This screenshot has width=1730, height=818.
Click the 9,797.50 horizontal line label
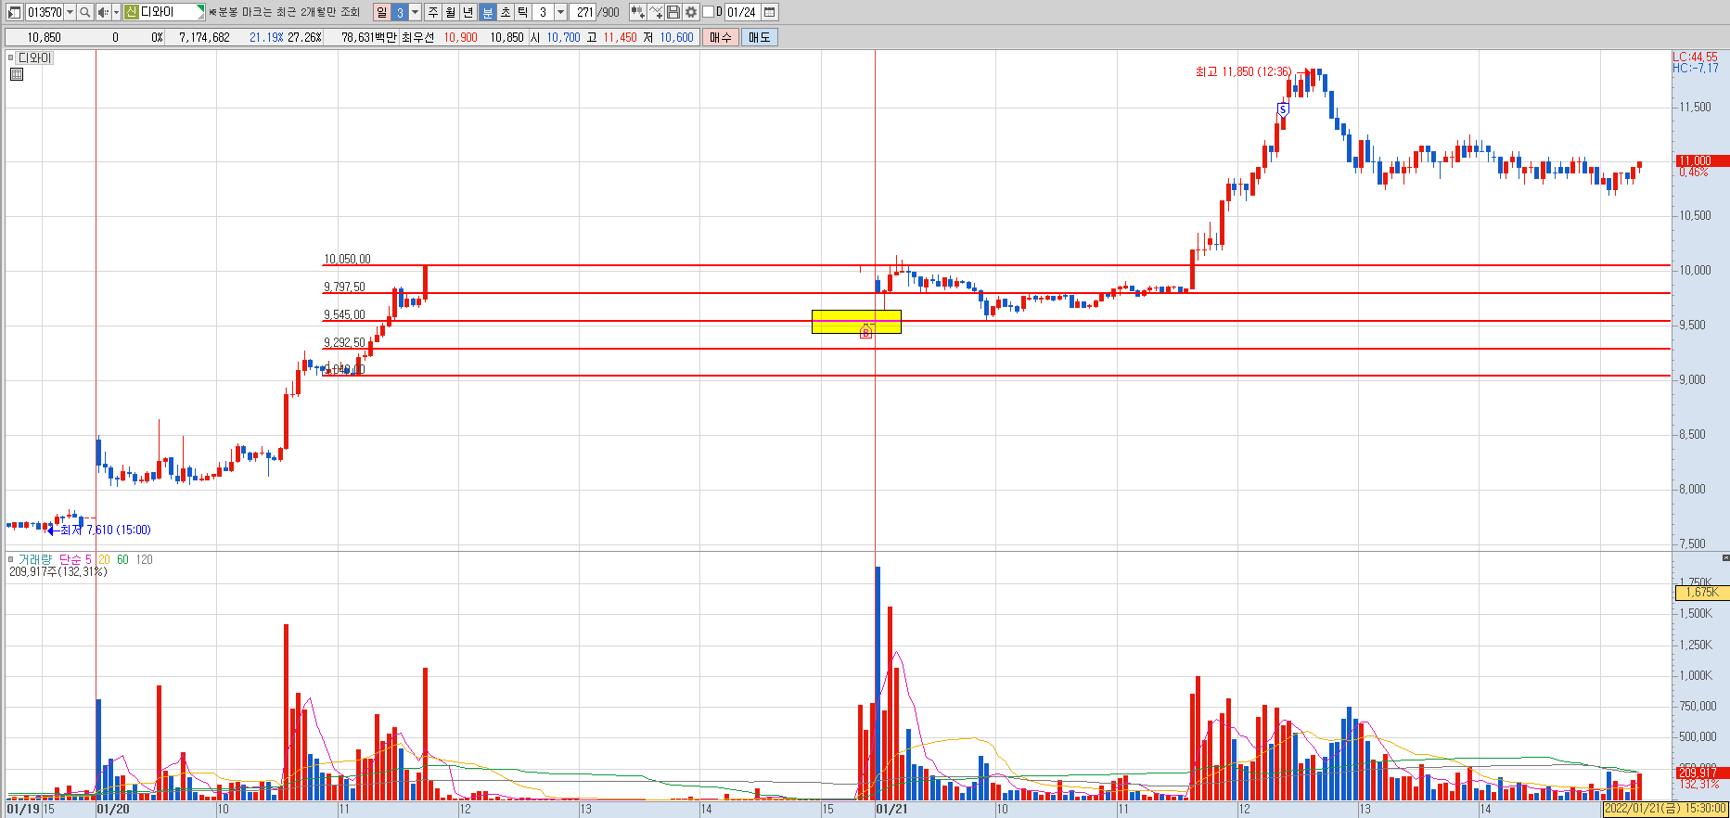coord(344,287)
